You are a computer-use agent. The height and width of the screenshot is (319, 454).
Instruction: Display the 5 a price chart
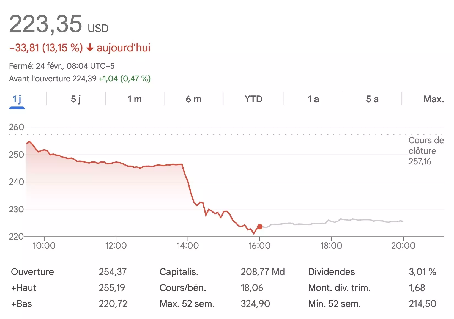point(372,99)
